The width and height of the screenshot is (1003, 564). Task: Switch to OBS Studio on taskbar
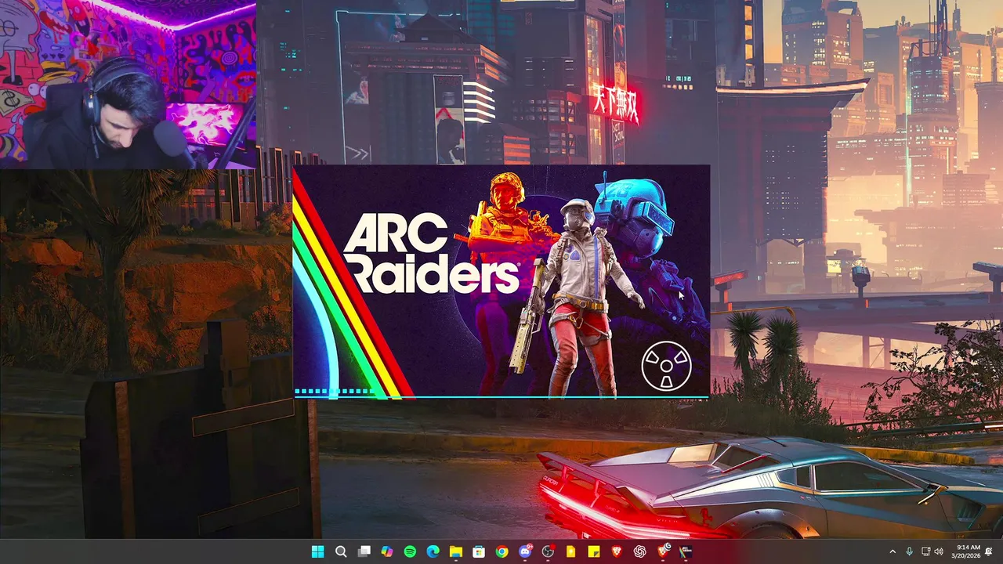click(548, 551)
